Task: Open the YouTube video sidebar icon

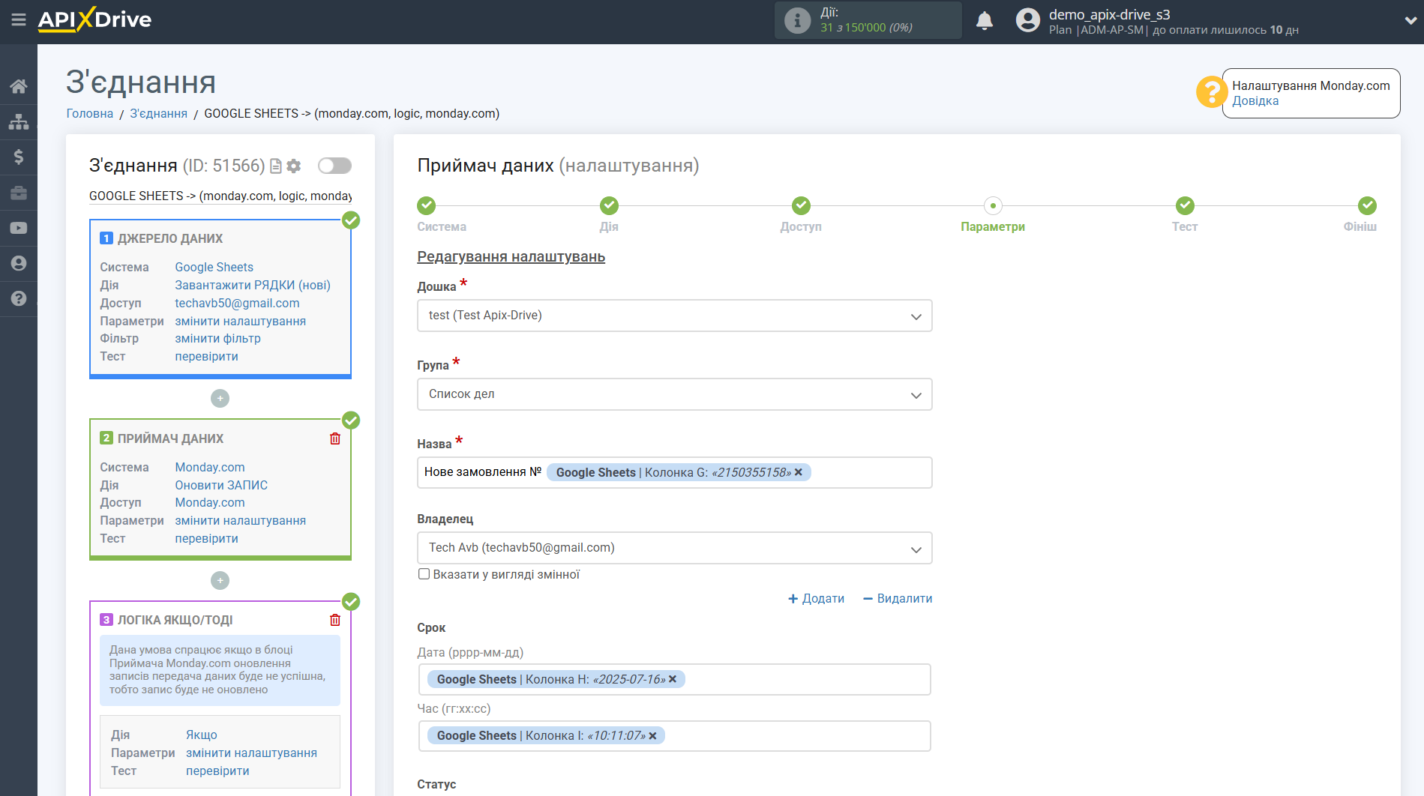Action: [19, 228]
